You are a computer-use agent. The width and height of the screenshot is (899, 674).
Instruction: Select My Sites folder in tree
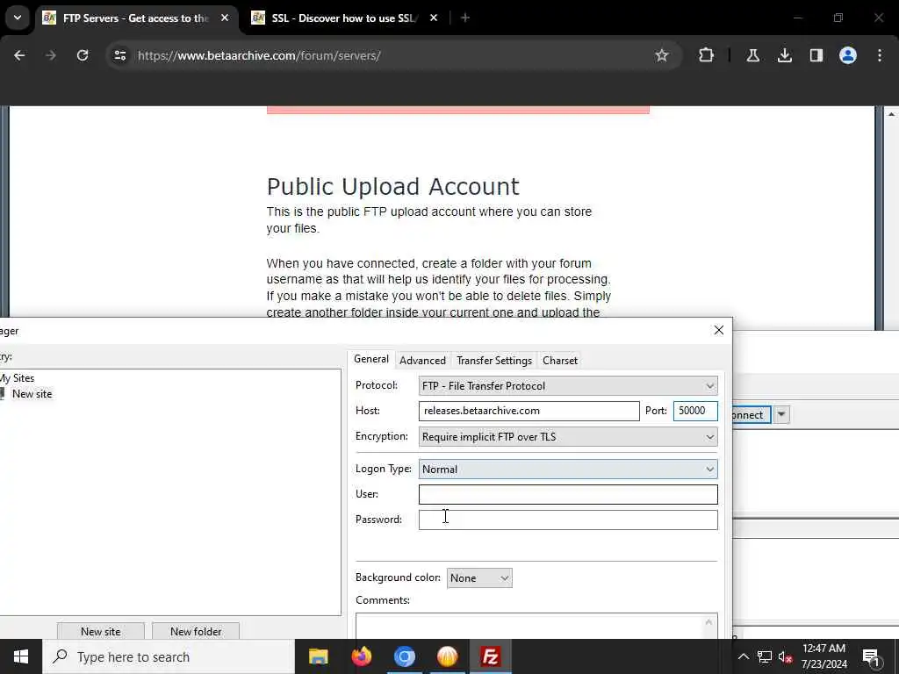click(18, 377)
